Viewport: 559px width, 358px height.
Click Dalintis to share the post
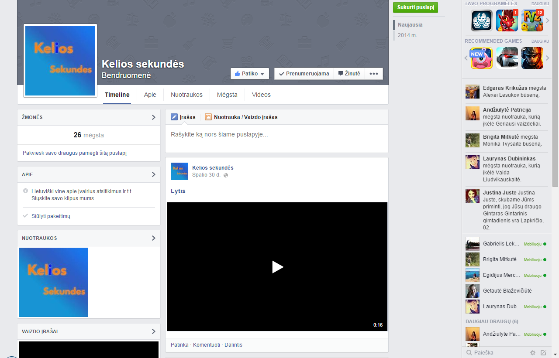coord(233,345)
